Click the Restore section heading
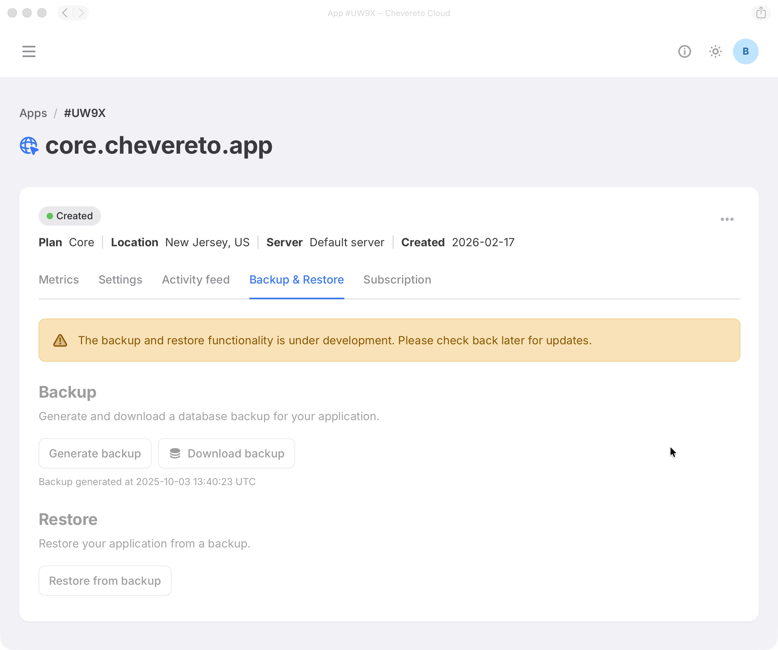The height and width of the screenshot is (650, 778). [x=68, y=519]
